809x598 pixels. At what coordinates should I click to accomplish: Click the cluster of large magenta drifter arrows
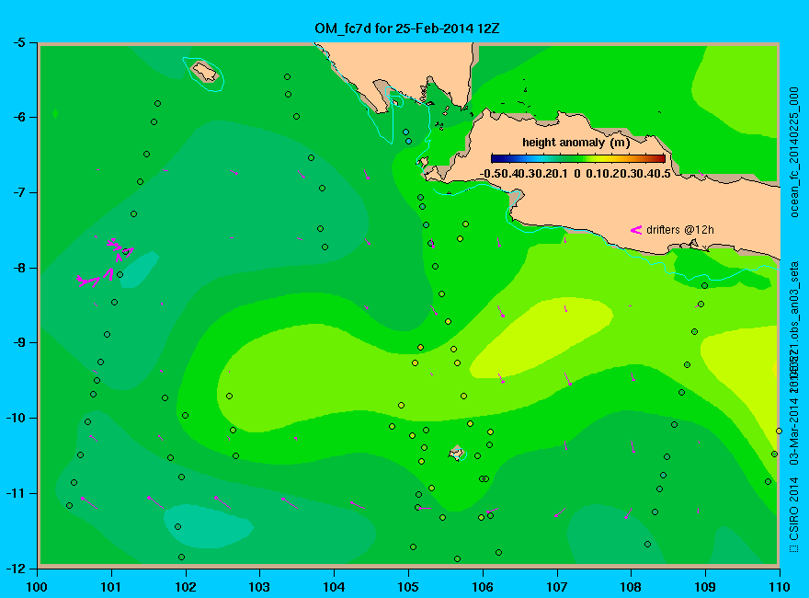(x=106, y=262)
